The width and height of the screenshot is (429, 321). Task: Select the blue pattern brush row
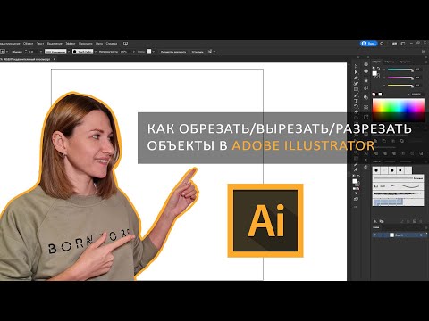tap(398, 202)
